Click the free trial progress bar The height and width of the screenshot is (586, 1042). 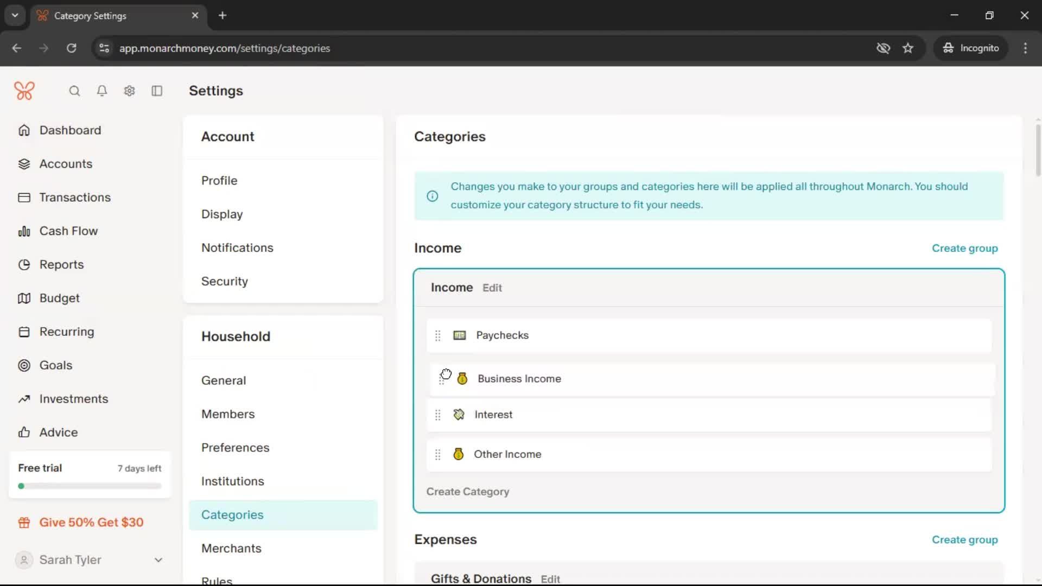(90, 486)
